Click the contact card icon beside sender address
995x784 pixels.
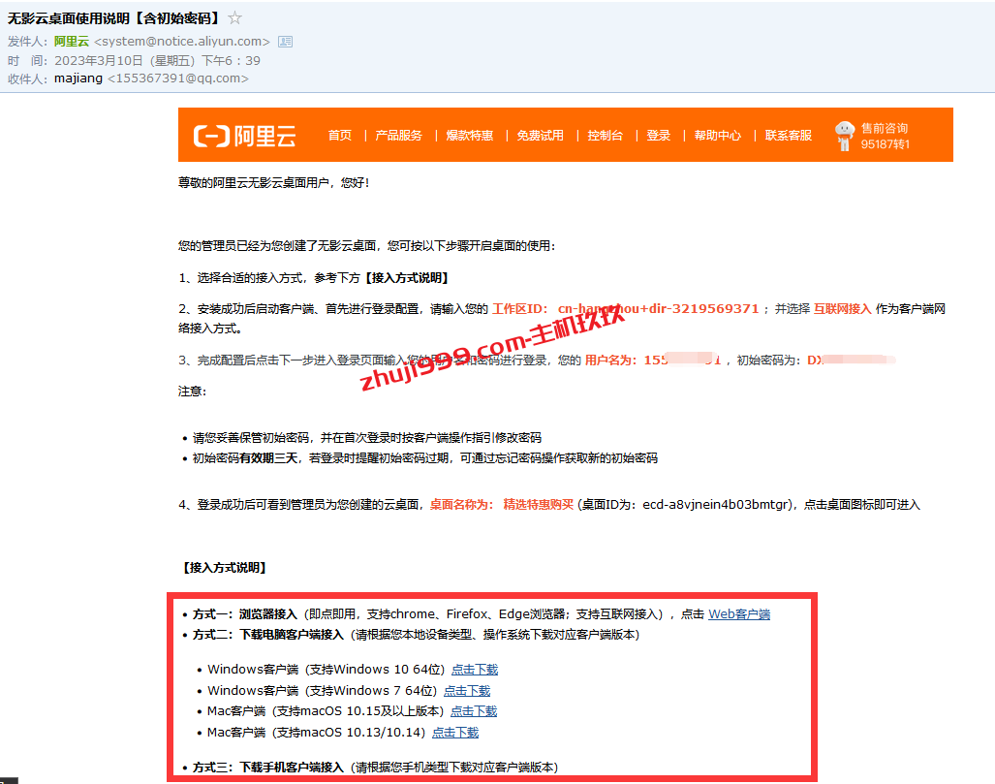tap(285, 42)
